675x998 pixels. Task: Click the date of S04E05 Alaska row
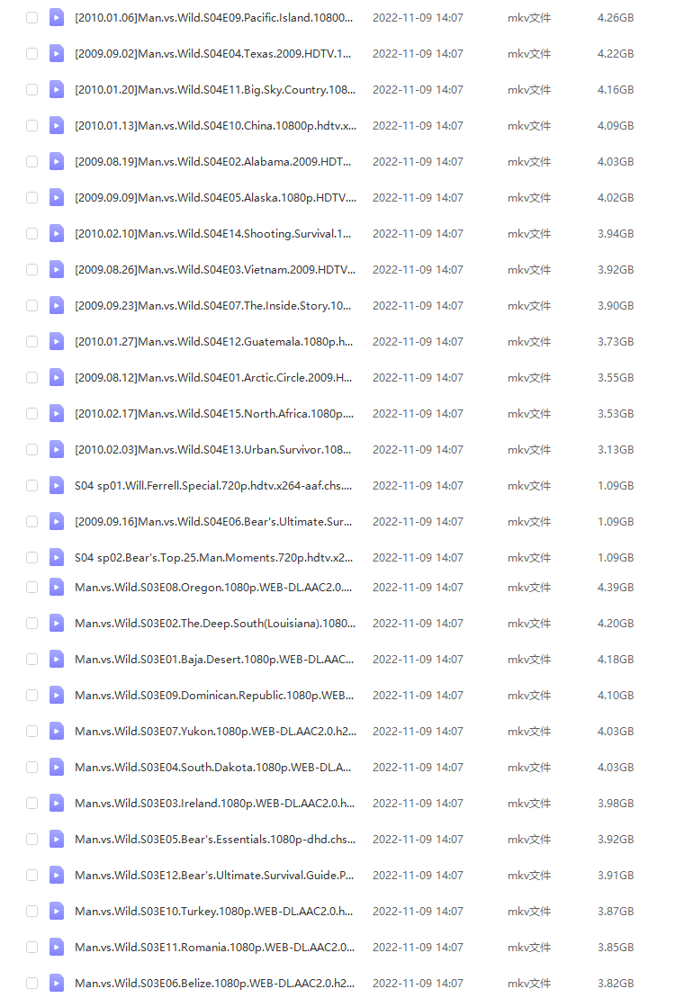click(418, 197)
